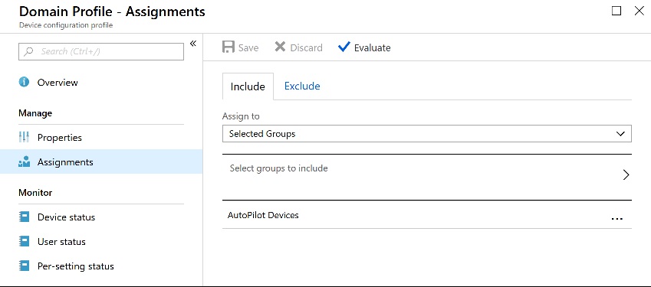Click the User status notebook icon
The width and height of the screenshot is (651, 287).
[25, 241]
